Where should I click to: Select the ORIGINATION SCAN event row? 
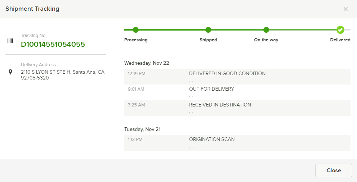[x=237, y=143]
